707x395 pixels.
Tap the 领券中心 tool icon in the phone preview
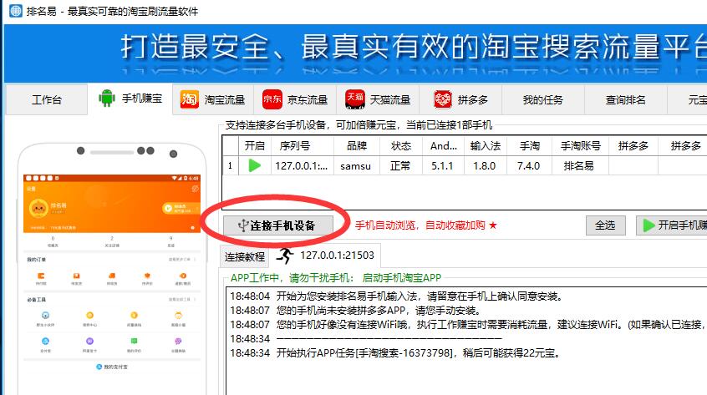(89, 316)
